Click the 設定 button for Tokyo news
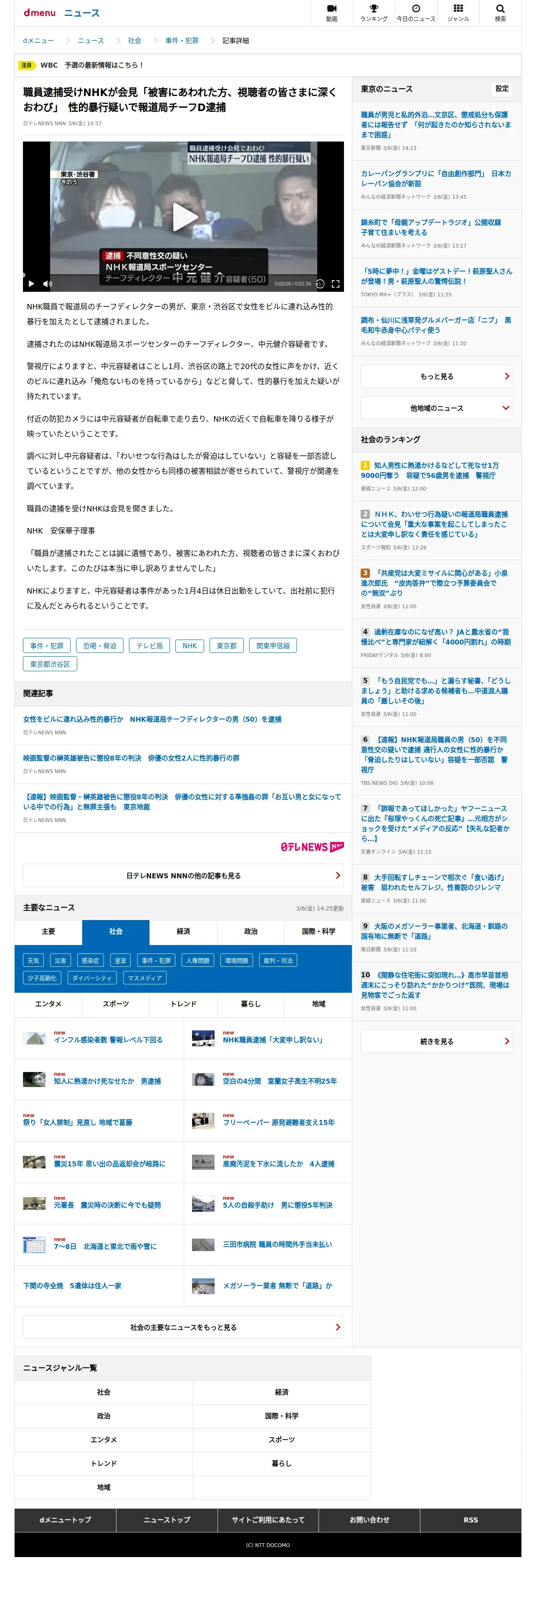Screen dimensions: 536x1608 (x=502, y=88)
